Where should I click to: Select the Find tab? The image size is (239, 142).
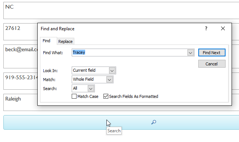point(46,41)
